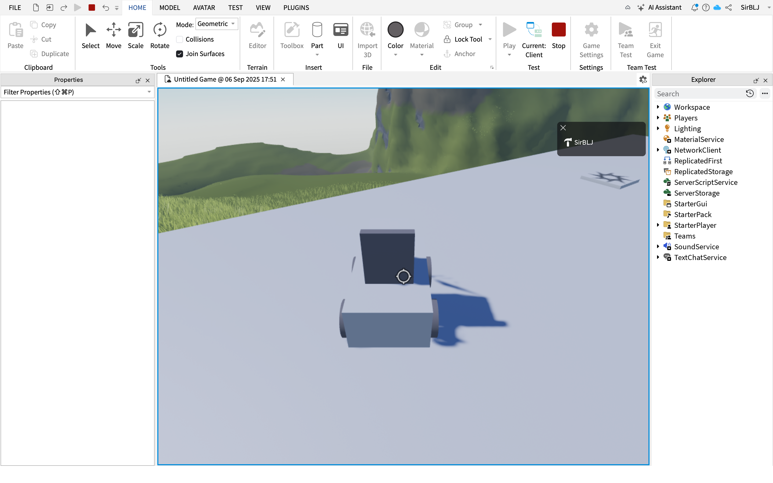Uncheck the Join Surfaces checkbox
Viewport: 773px width, 483px height.
(x=180, y=54)
